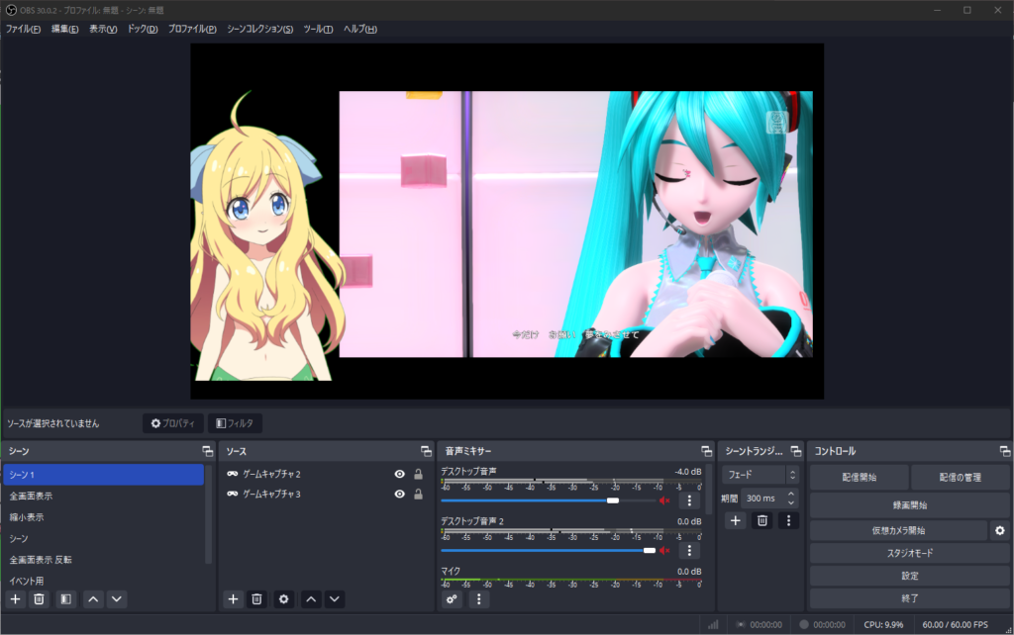1014x635 pixels.
Task: Hide ゲームキャプチャ 2 with eye icon
Action: (x=399, y=474)
